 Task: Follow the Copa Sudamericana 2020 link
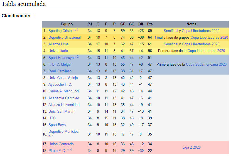pyautogui.click(x=206, y=64)
